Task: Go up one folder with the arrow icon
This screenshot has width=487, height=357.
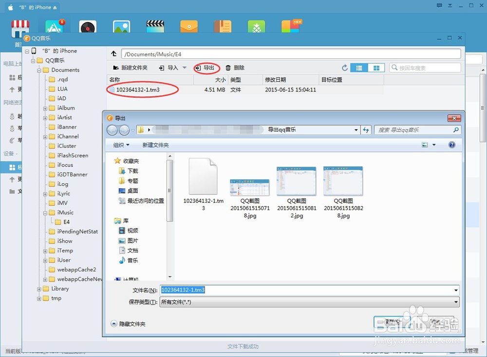Action: (113, 54)
